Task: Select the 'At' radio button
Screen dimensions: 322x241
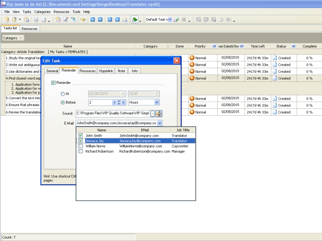Action: tap(62, 94)
